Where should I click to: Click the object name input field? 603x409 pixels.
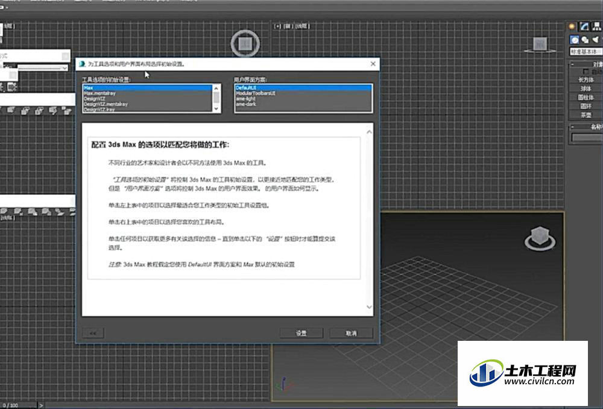[587, 138]
